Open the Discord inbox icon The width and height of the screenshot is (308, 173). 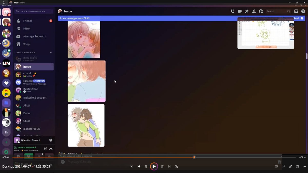296,11
